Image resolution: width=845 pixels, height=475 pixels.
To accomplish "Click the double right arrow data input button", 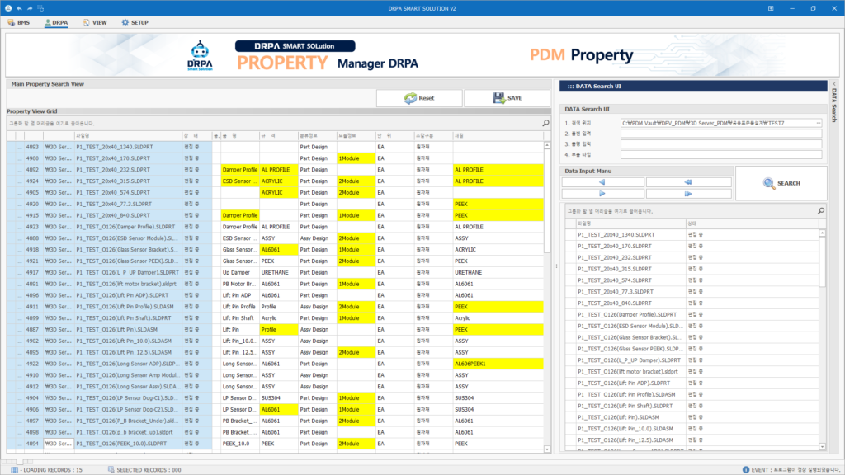I will coord(688,195).
